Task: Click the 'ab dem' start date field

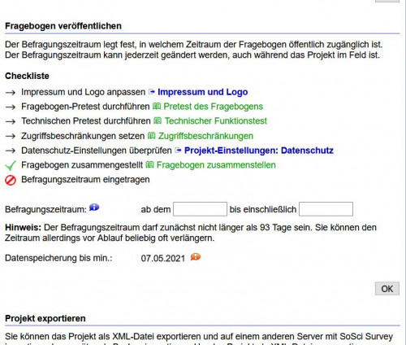Action: pyautogui.click(x=200, y=209)
